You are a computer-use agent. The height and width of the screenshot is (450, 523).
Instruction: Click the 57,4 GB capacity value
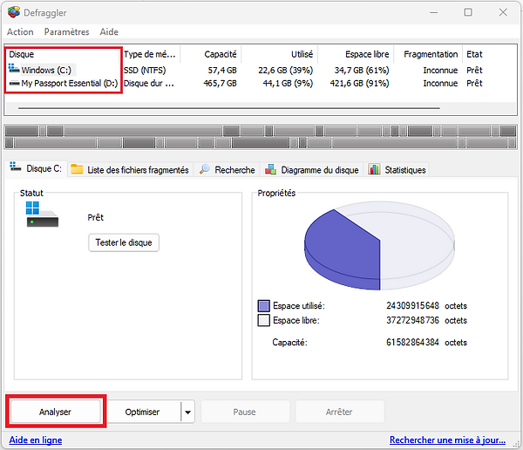click(222, 70)
